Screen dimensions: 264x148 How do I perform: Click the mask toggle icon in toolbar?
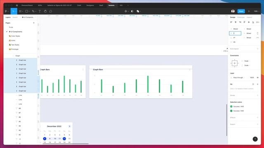pos(132,11)
